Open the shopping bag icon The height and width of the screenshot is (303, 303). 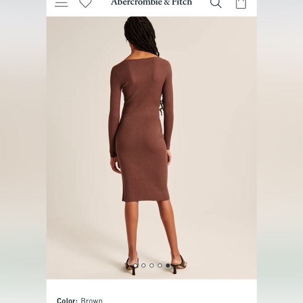(241, 4)
